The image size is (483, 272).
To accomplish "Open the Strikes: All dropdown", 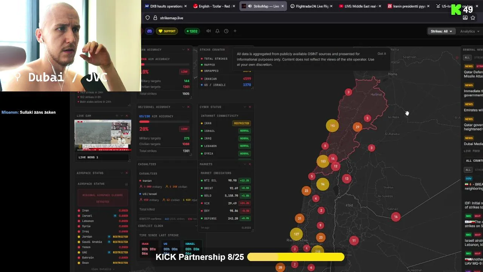I will 441,31.
